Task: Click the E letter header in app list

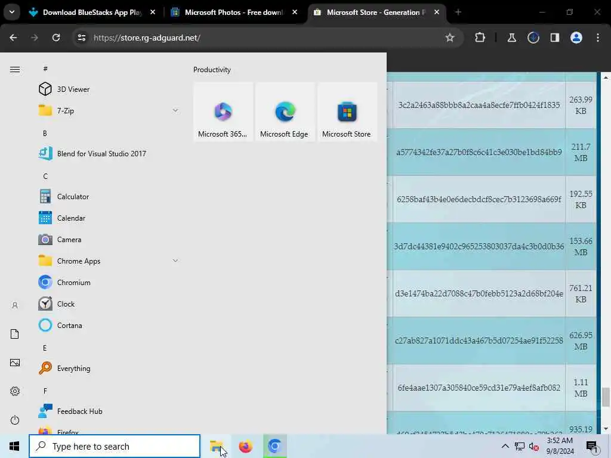Action: [45, 348]
